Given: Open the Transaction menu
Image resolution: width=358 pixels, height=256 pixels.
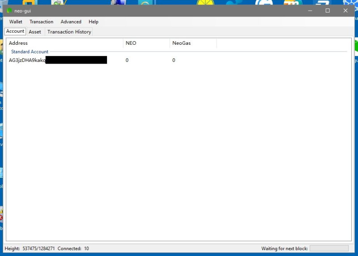Looking at the screenshot, I should coord(41,21).
